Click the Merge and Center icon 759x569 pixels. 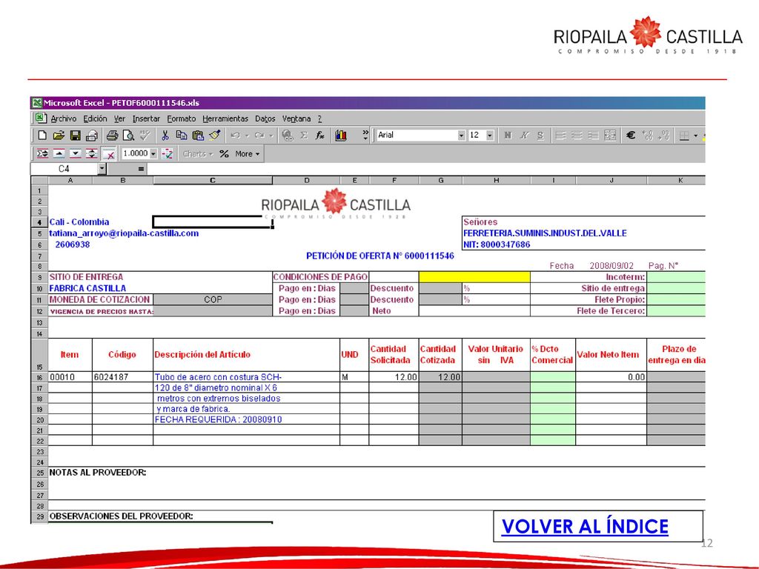pyautogui.click(x=611, y=136)
